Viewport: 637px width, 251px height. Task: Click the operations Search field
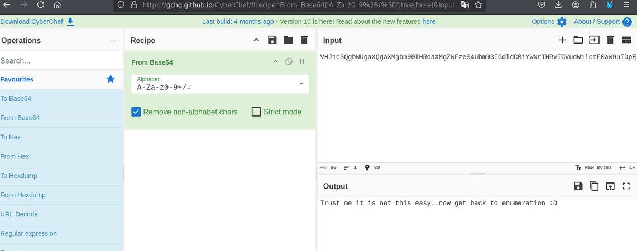56,60
